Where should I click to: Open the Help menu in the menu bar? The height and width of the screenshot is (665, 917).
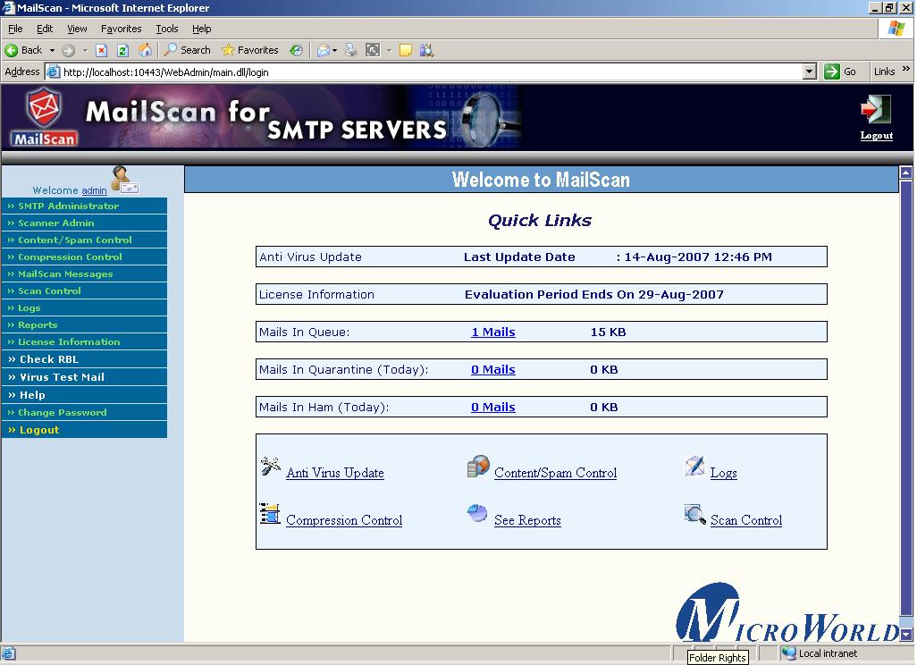point(201,29)
